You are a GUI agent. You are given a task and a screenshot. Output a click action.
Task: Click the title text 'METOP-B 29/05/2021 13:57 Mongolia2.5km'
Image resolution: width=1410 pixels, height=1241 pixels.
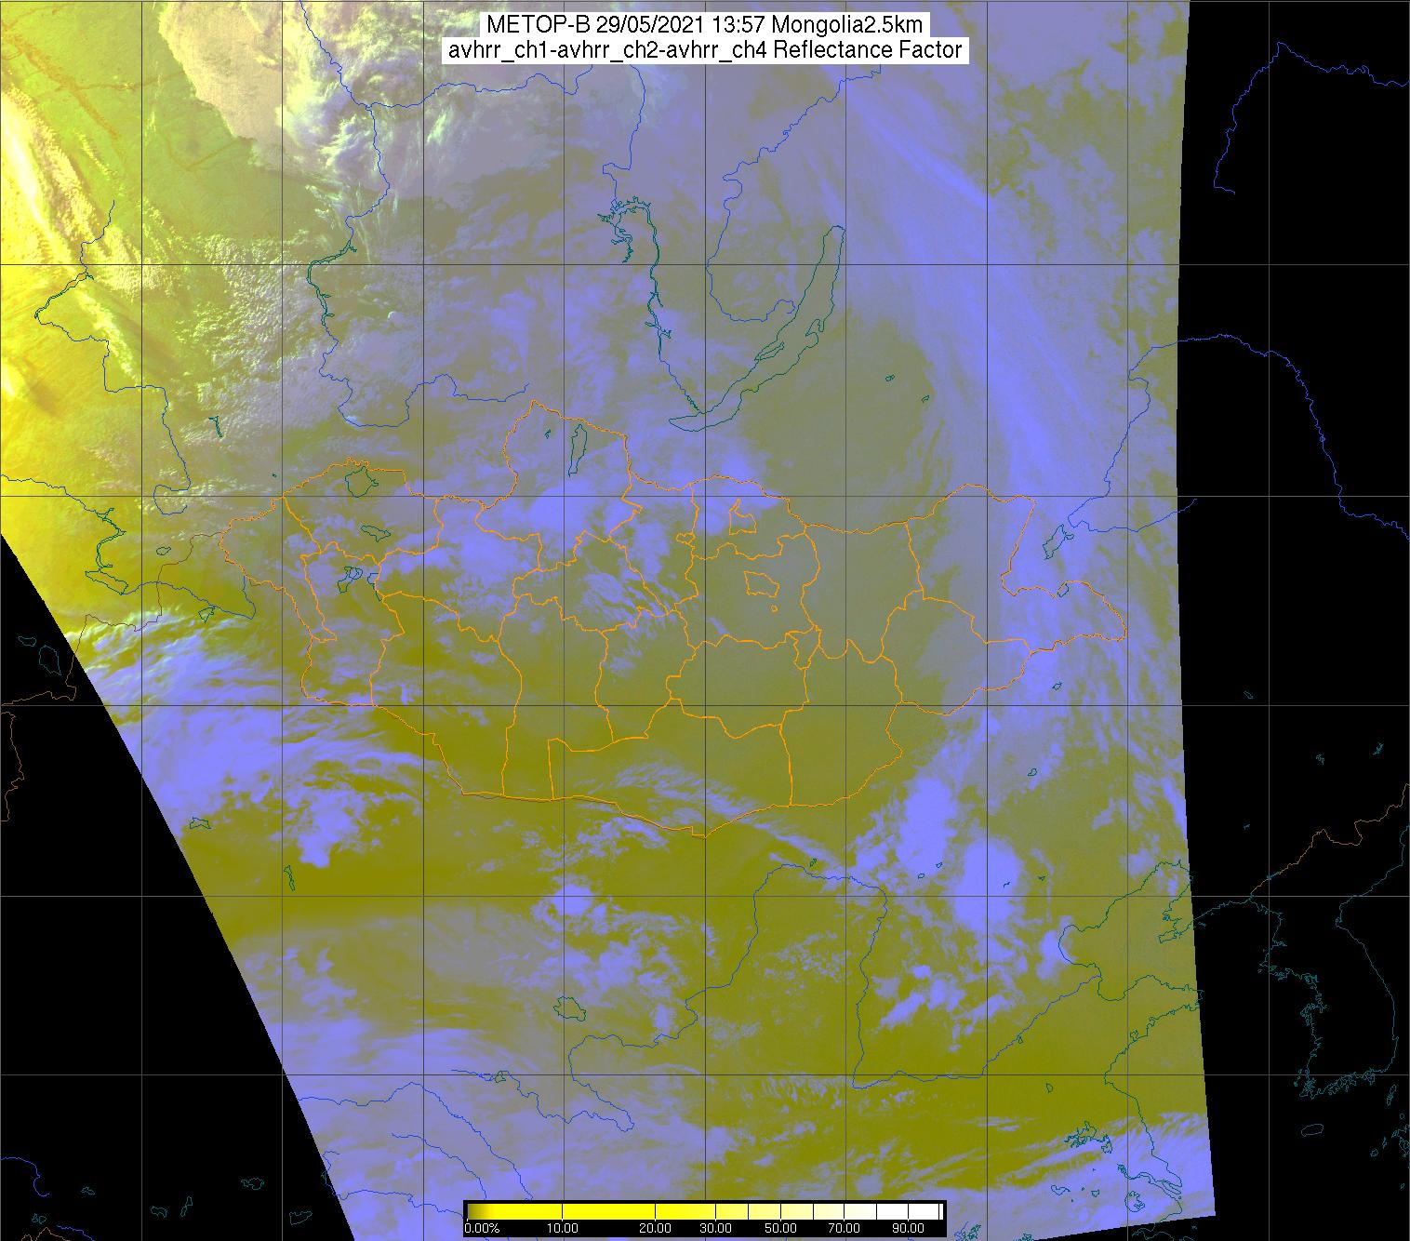point(704,25)
